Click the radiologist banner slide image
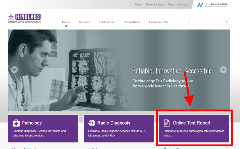The height and width of the screenshot is (149, 240). coord(119,70)
